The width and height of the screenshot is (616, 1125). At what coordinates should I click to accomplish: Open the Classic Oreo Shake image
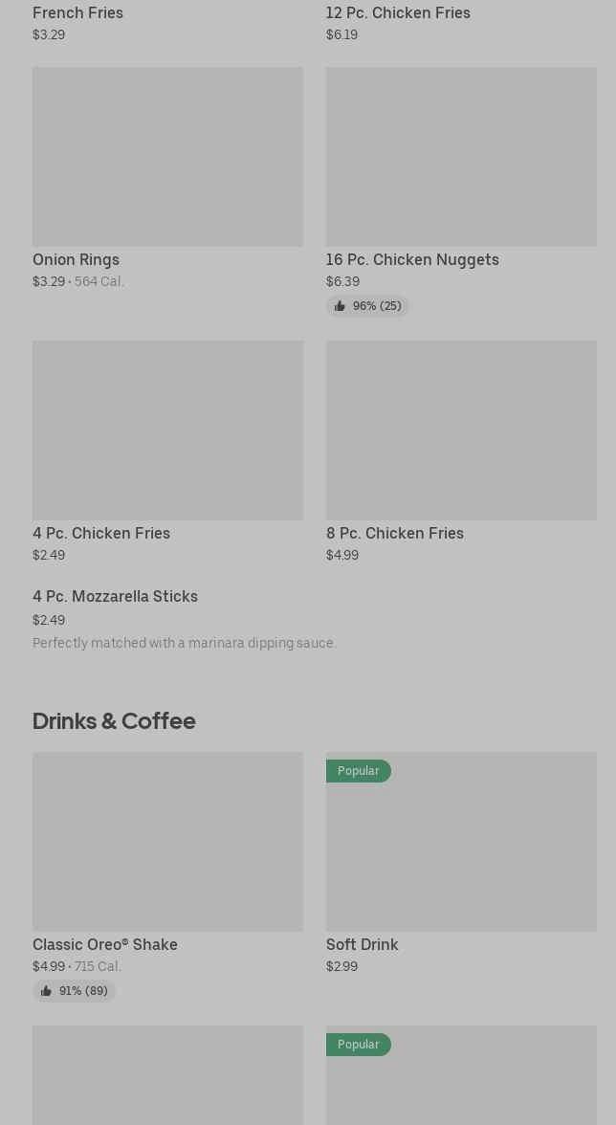click(x=167, y=841)
